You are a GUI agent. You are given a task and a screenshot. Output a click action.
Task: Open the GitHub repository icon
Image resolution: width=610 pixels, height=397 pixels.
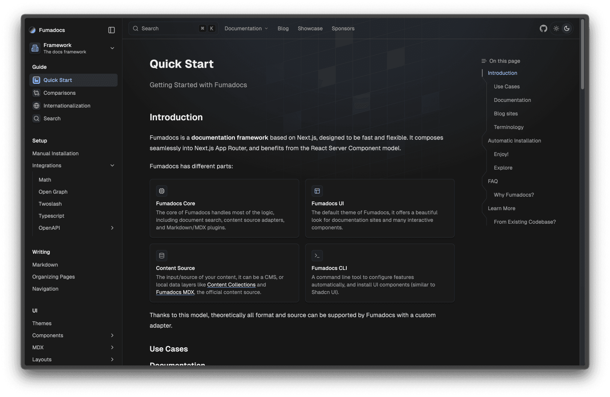(543, 29)
